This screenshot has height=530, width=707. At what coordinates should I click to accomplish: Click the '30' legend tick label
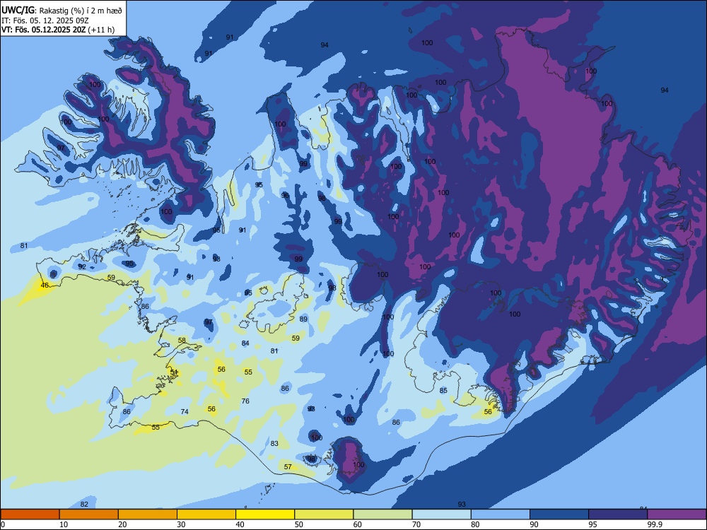(181, 524)
